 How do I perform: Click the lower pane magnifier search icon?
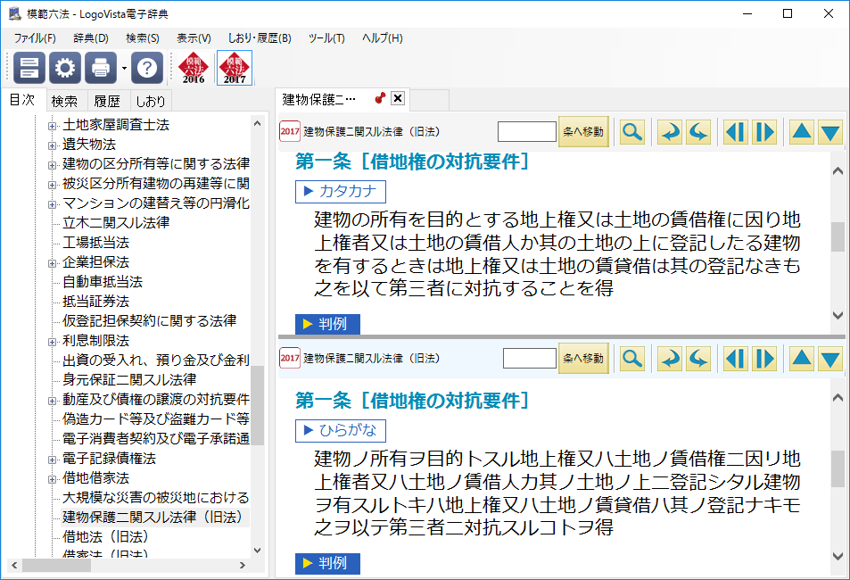tap(632, 359)
